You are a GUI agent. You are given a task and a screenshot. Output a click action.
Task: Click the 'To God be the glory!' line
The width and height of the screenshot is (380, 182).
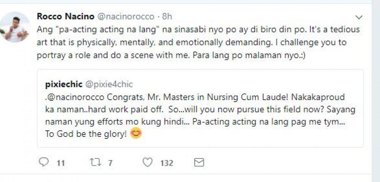pyautogui.click(x=85, y=135)
